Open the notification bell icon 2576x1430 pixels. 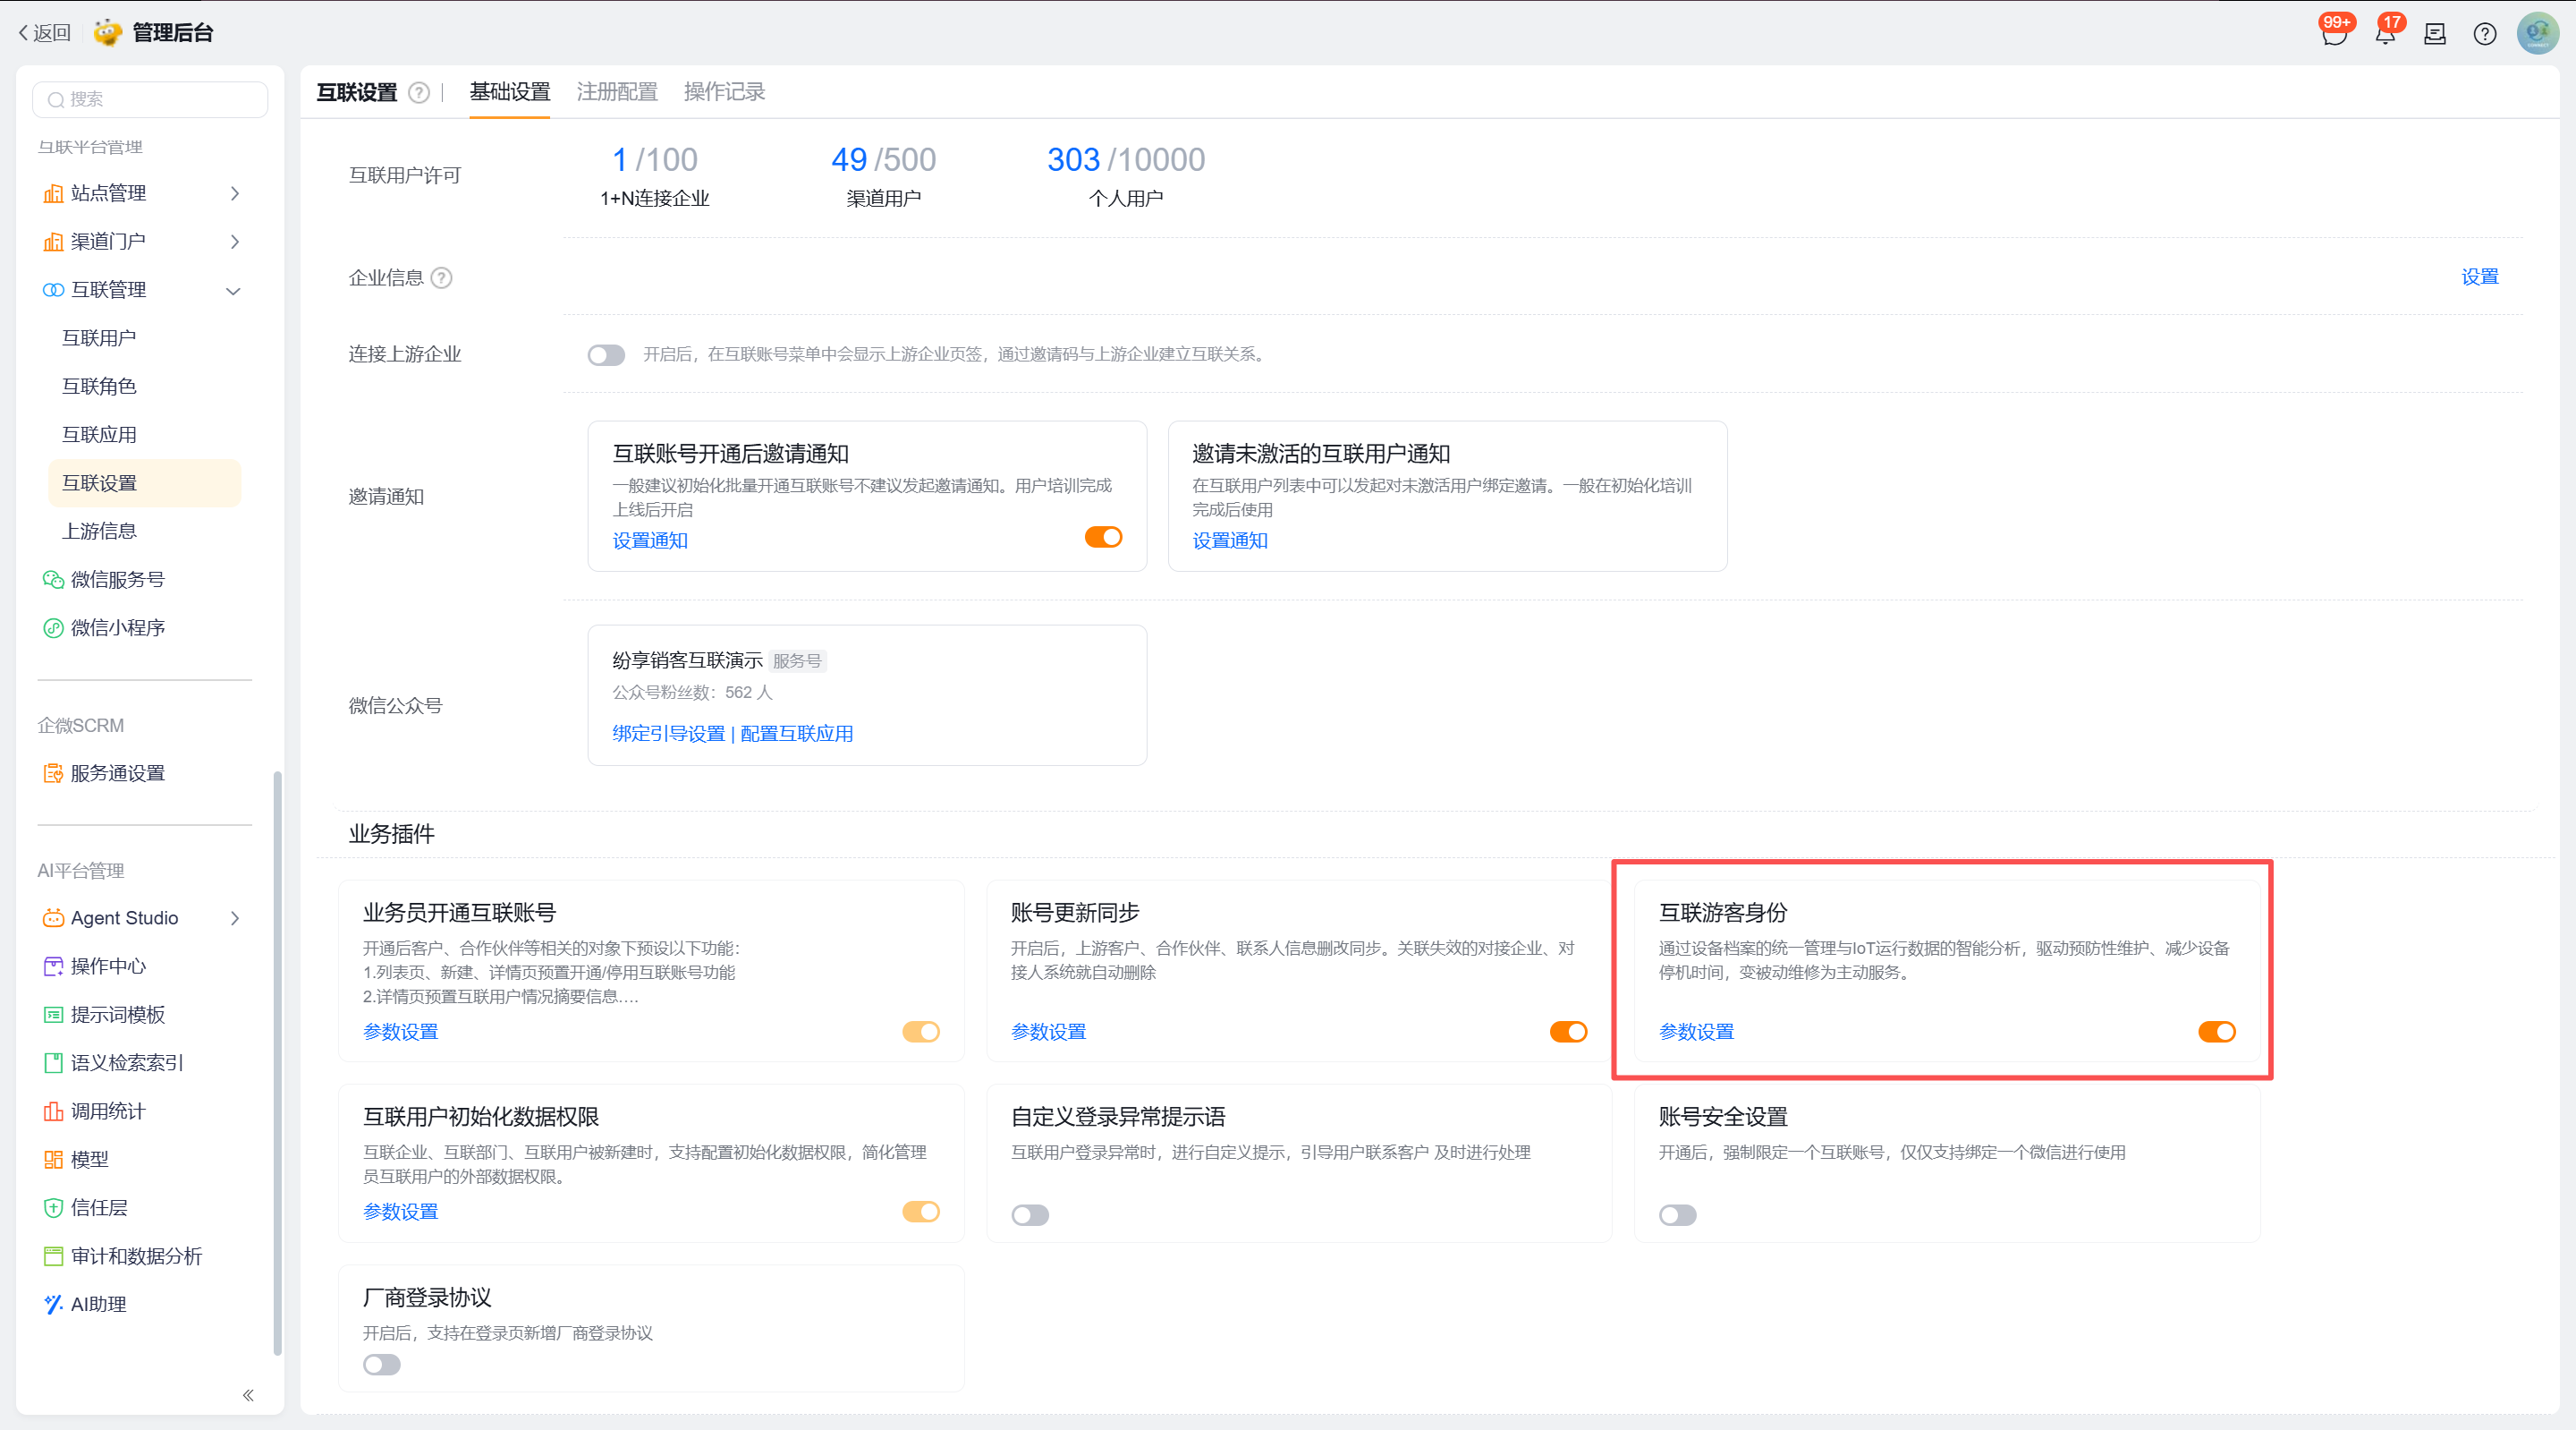(2385, 34)
